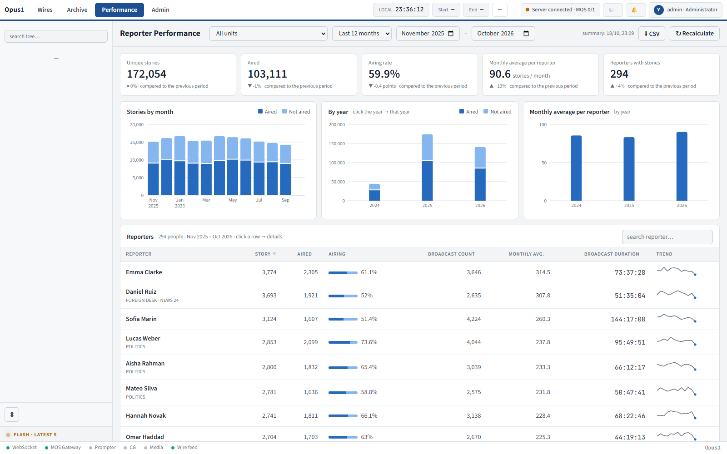Click the Opus1 logo
727x454 pixels.
click(15, 10)
